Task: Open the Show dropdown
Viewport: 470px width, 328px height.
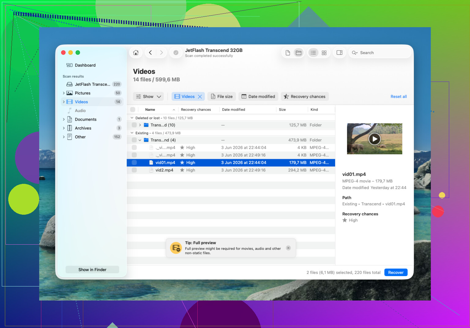Action: 148,97
